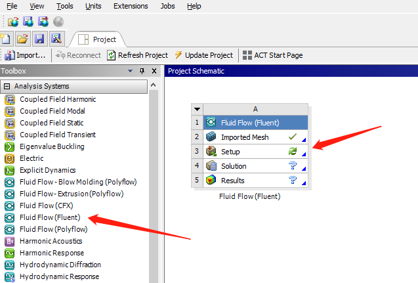
Task: Select Harmonic Acoustics system
Action: [x=43, y=241]
